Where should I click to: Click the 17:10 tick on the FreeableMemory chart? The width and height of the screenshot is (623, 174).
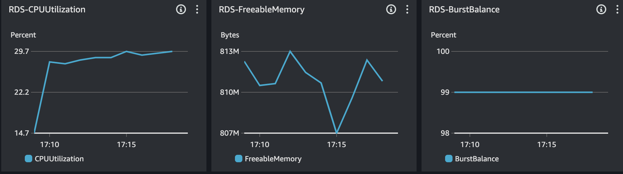[260, 144]
